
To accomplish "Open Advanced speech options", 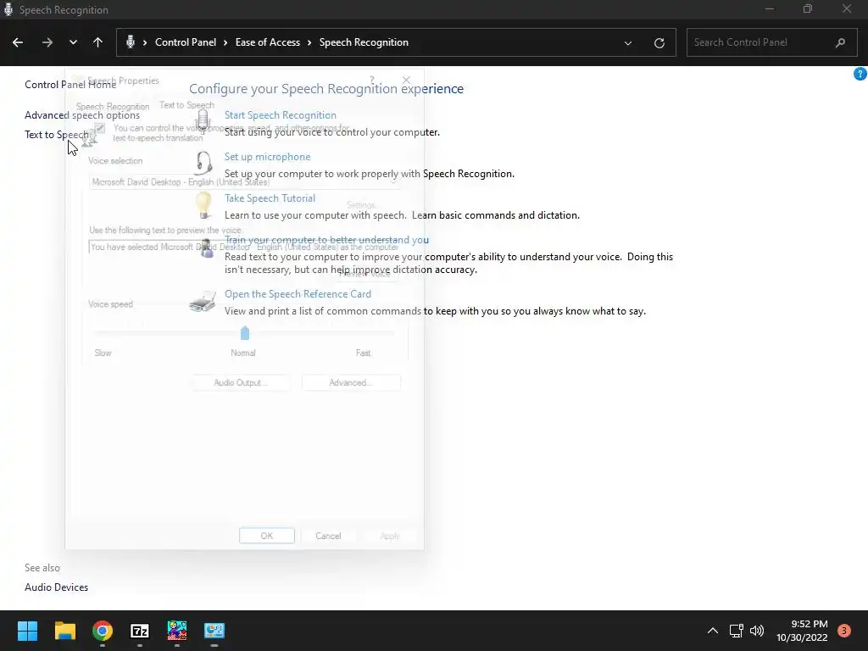I will [82, 115].
